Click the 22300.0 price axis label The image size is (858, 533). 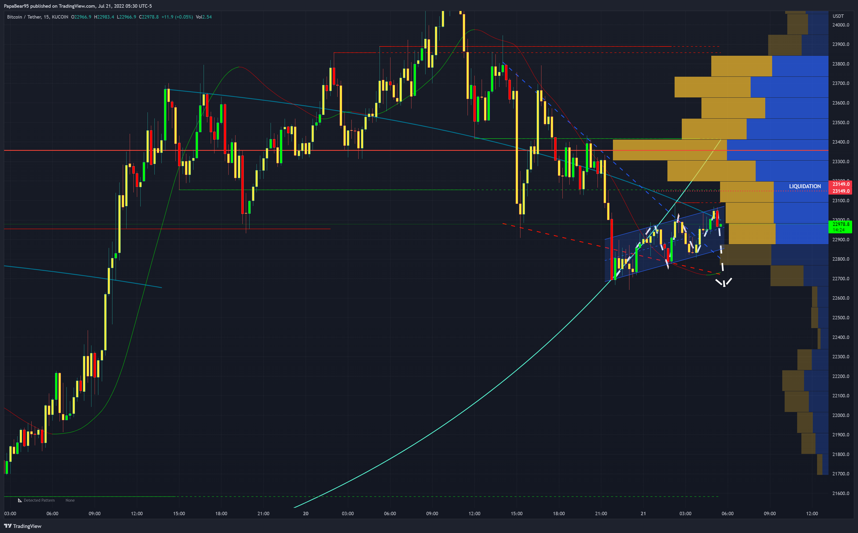[841, 357]
